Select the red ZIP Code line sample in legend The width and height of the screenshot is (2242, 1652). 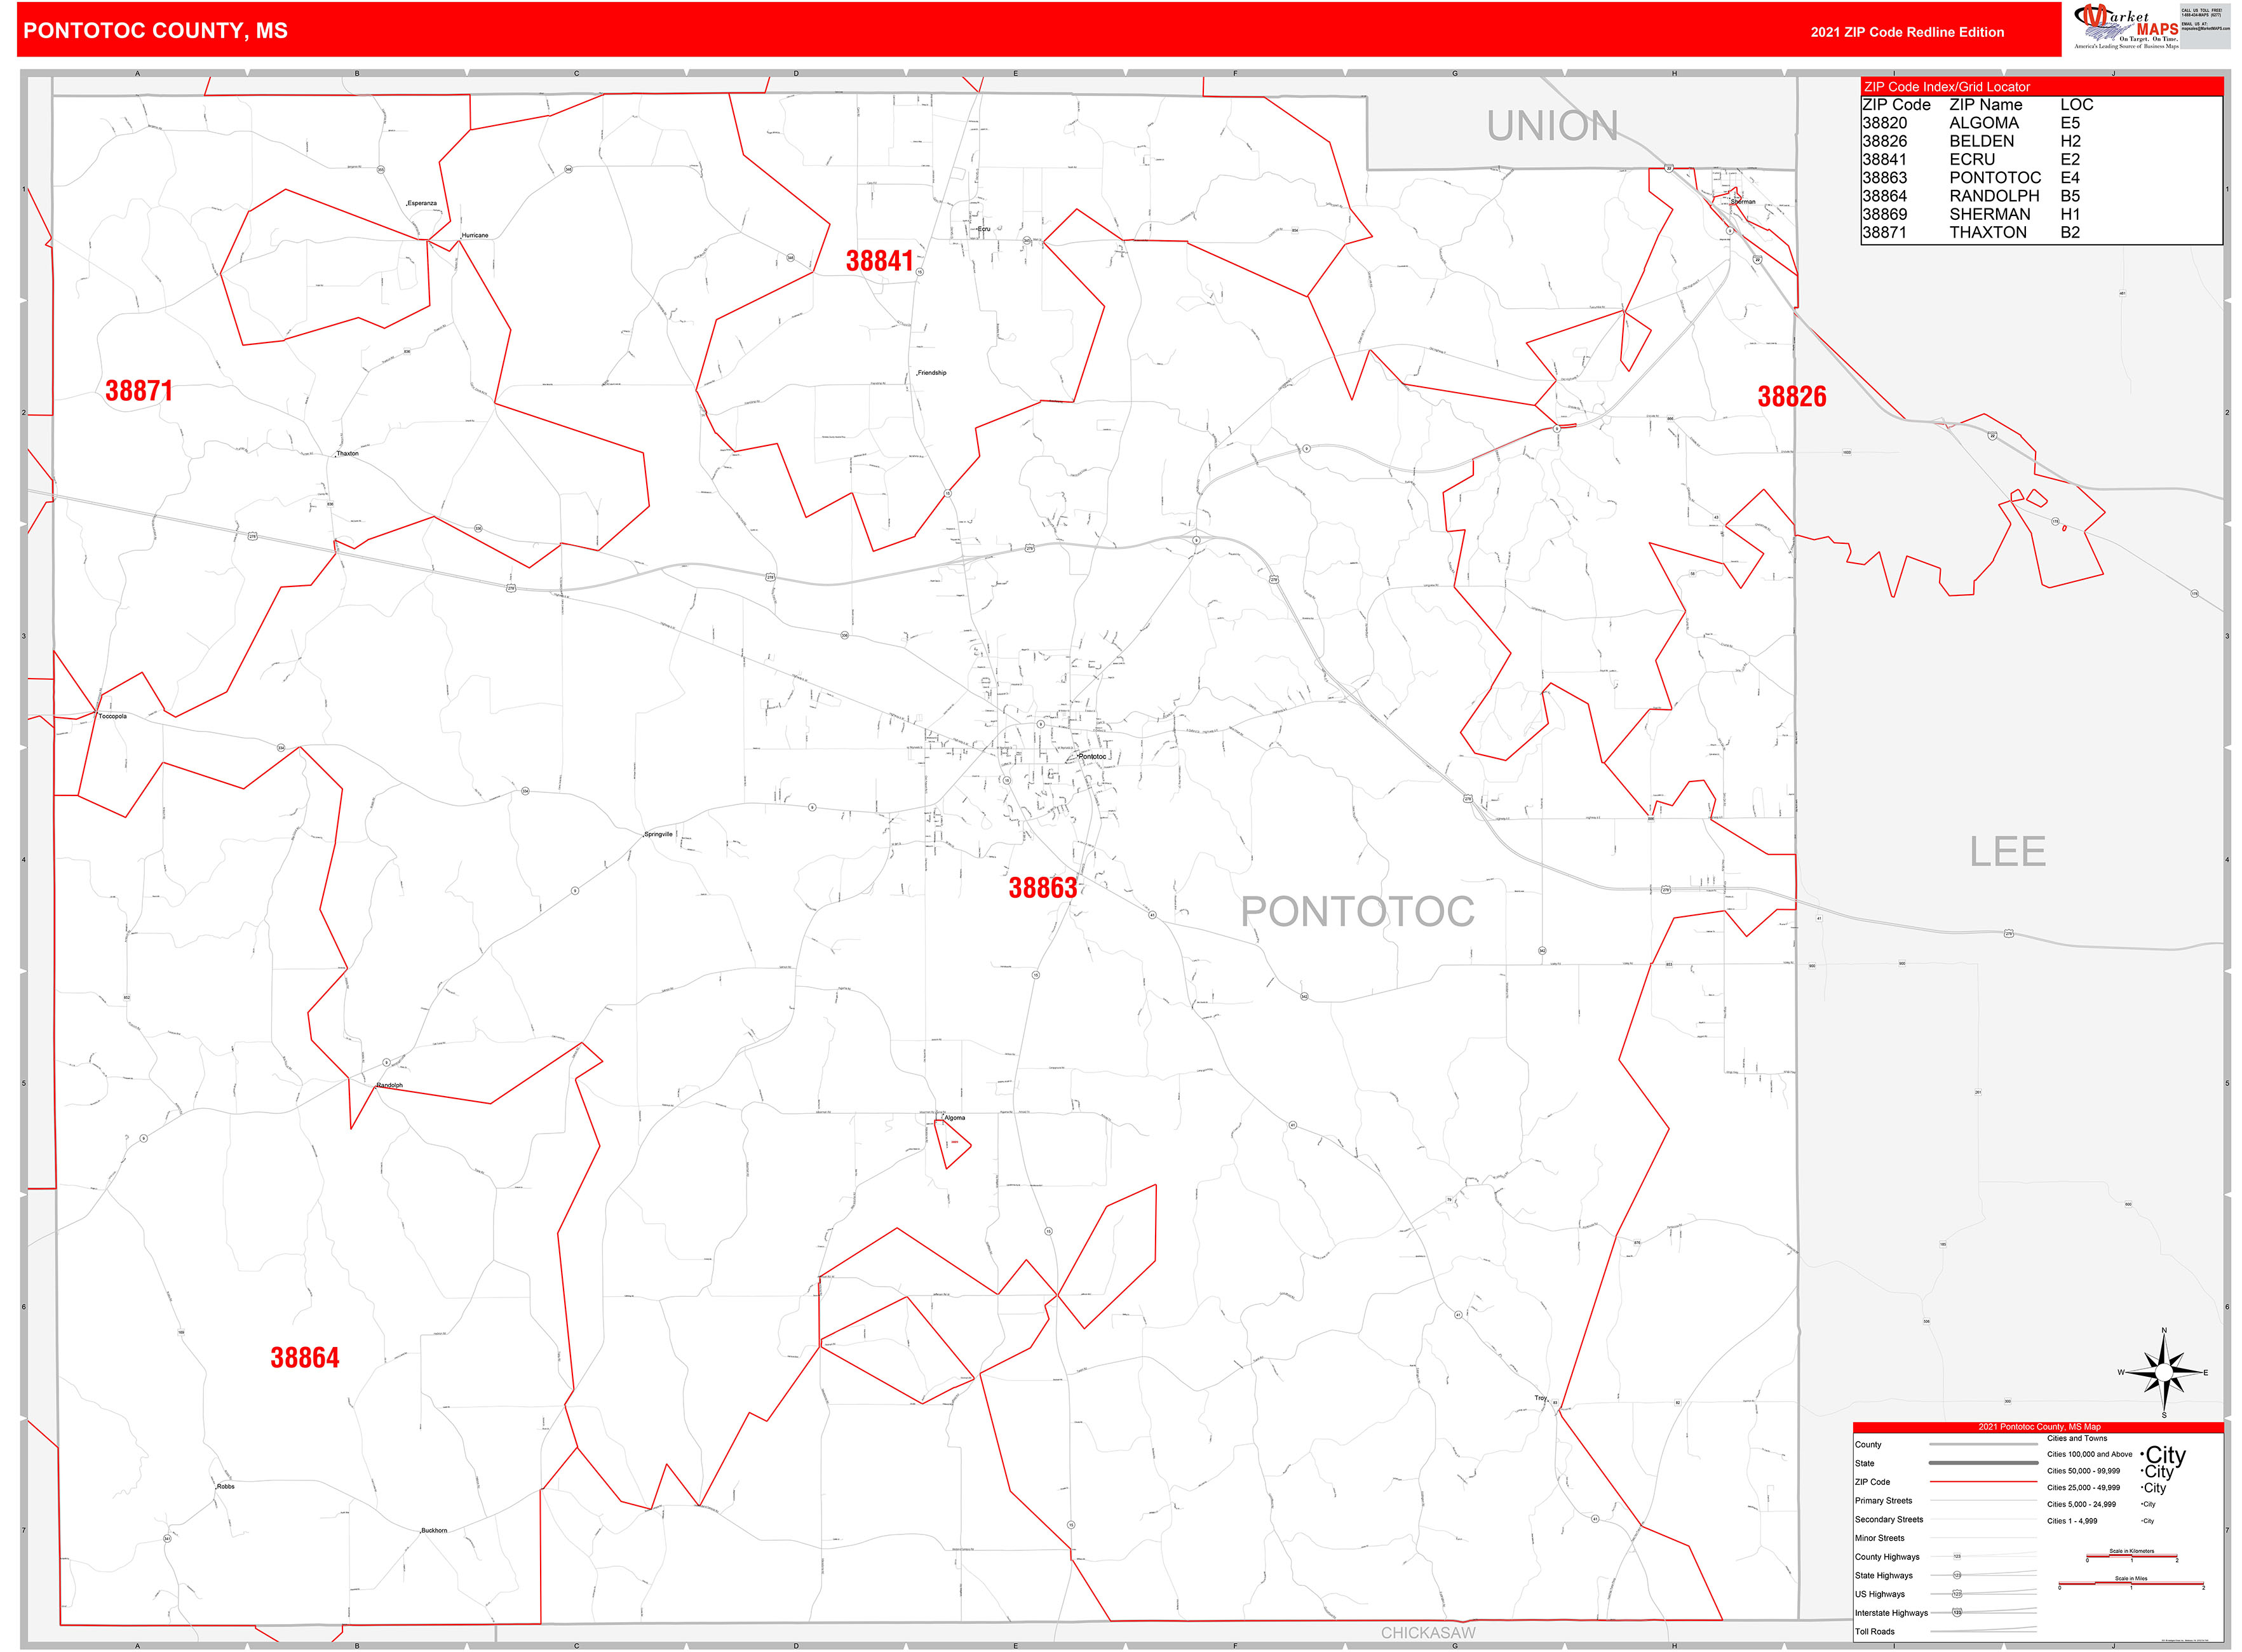pos(1984,1482)
